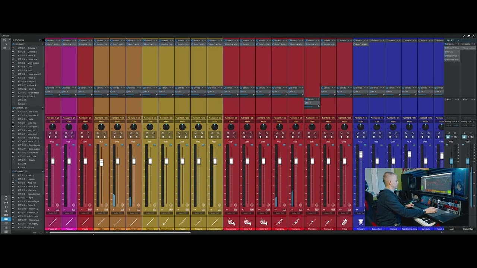Add an insert on the Flauta alt channel
This screenshot has width=477, height=268.
(59, 40)
